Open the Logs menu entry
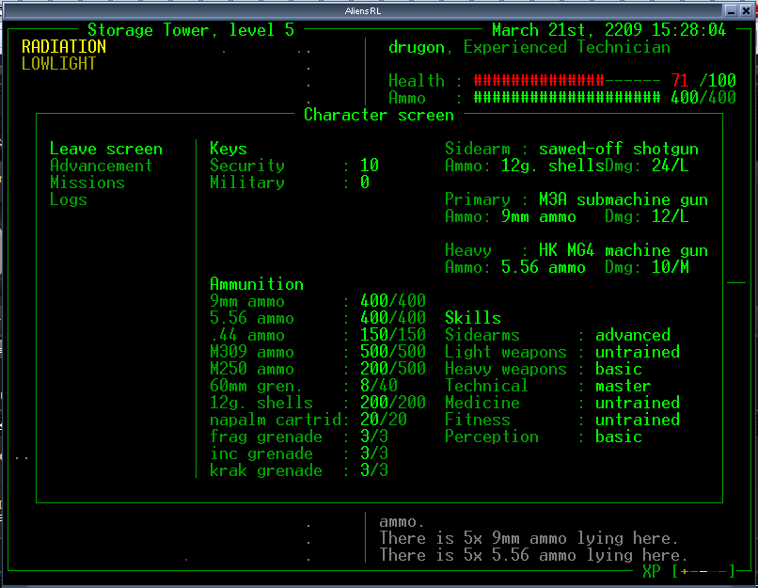This screenshot has height=588, width=758. [x=69, y=199]
